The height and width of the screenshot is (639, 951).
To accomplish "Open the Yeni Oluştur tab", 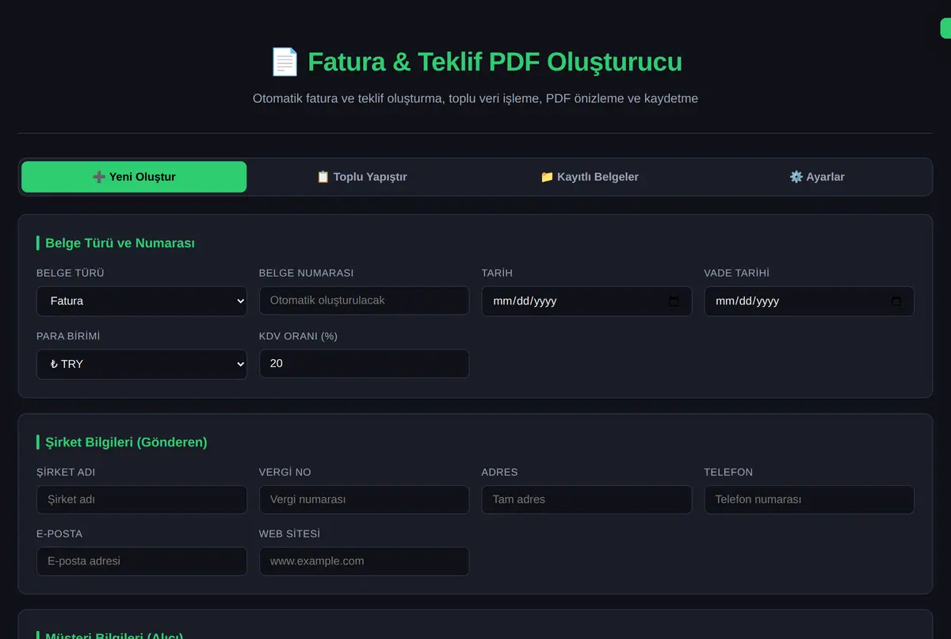I will [134, 177].
